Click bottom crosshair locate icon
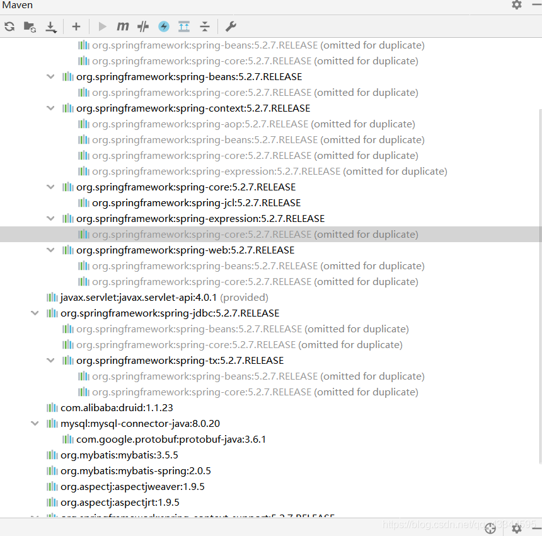This screenshot has height=536, width=542. point(490,528)
